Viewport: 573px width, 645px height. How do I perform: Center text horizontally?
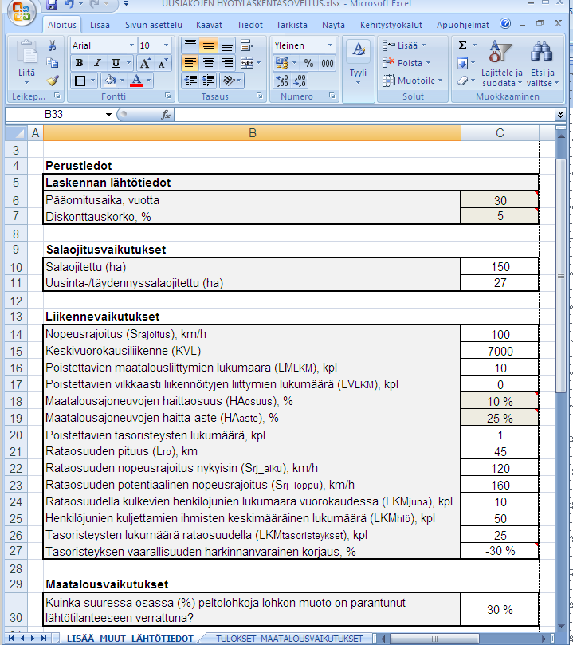tap(209, 63)
